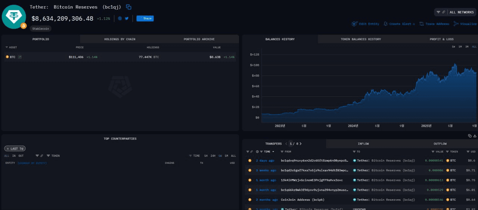The height and width of the screenshot is (210, 478).
Task: Filter counterparties to OUT only
Action: click(x=21, y=156)
